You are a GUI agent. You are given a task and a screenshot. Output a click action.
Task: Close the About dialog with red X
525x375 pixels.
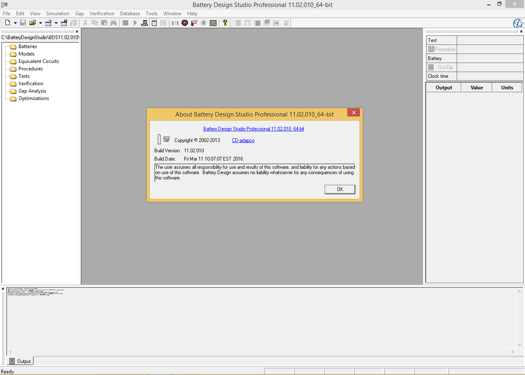(x=353, y=113)
